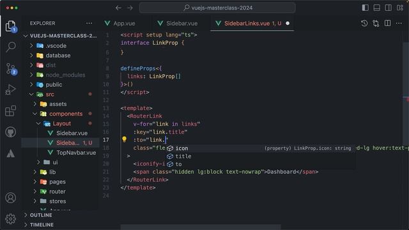Select the Sideba... 1, U file in tree
Viewport: 409px width, 230px height.
click(61, 142)
